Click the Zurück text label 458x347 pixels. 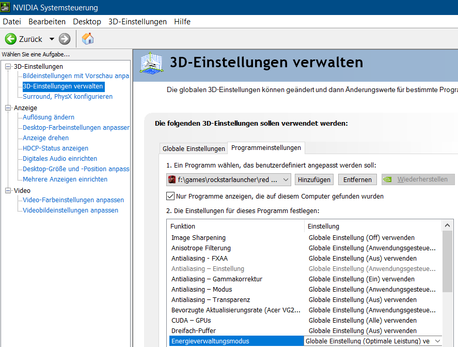tap(30, 39)
